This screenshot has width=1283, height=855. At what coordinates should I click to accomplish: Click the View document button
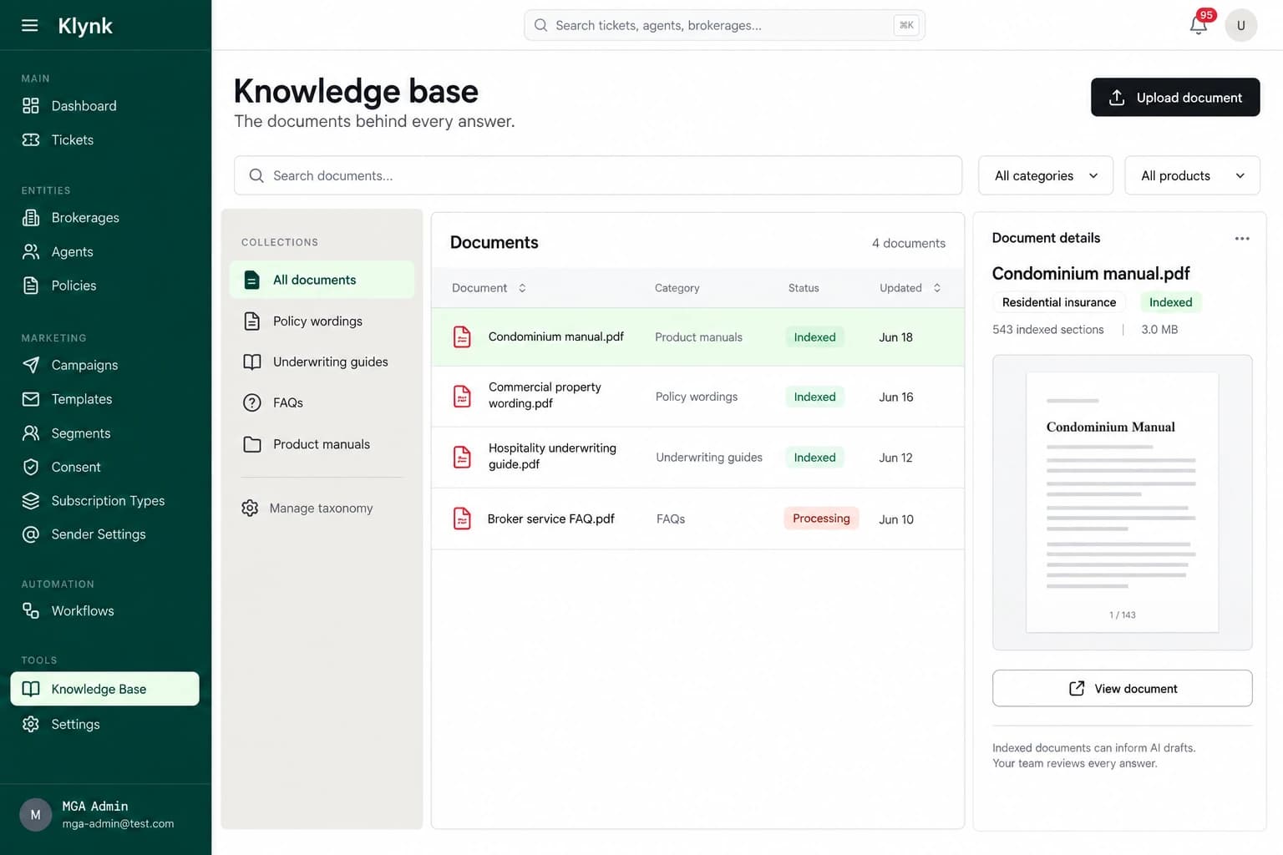[x=1122, y=688]
